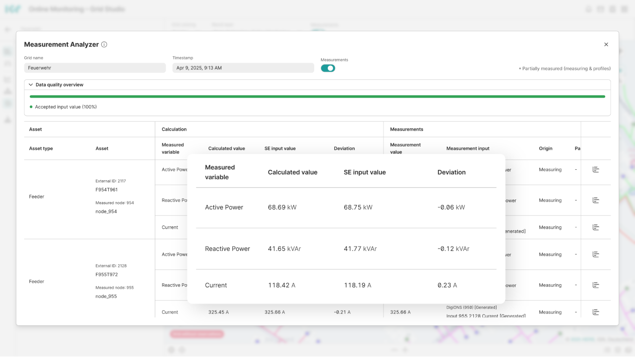Select the Active Power row in the popup
Screen dimensions: 635x357
point(347,207)
